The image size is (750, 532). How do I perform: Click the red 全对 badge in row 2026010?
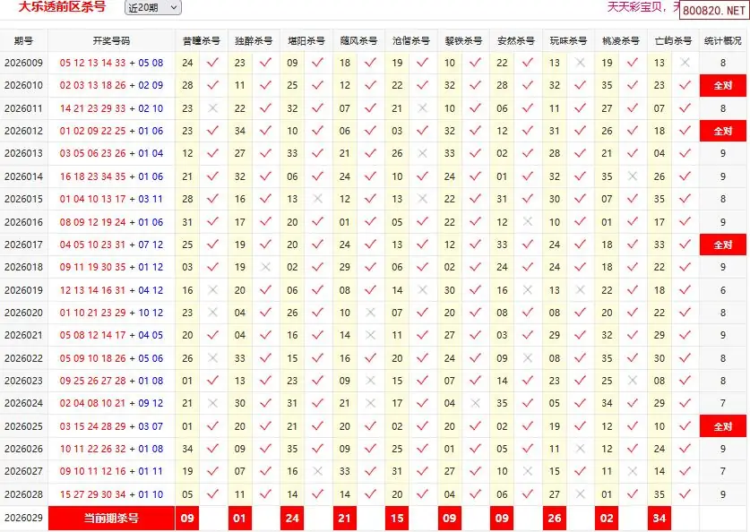pos(722,86)
